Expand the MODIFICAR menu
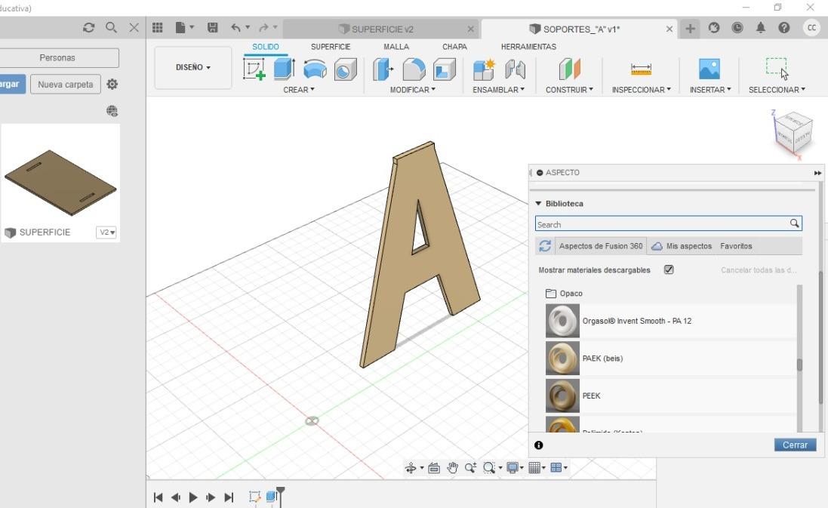 point(413,90)
